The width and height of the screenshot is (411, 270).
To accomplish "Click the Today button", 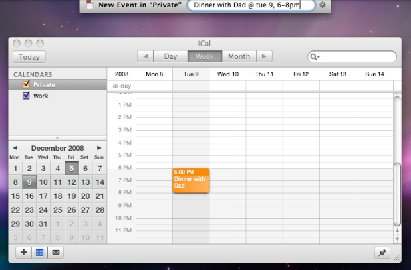I will click(29, 56).
